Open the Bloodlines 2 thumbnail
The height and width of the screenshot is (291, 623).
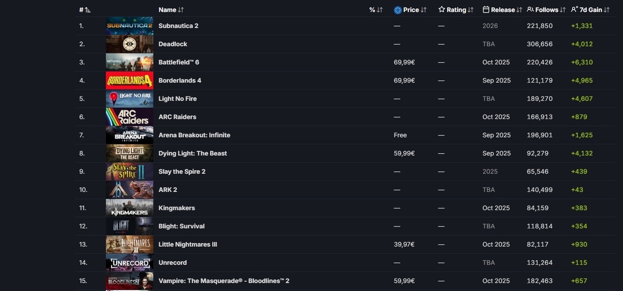coord(129,281)
